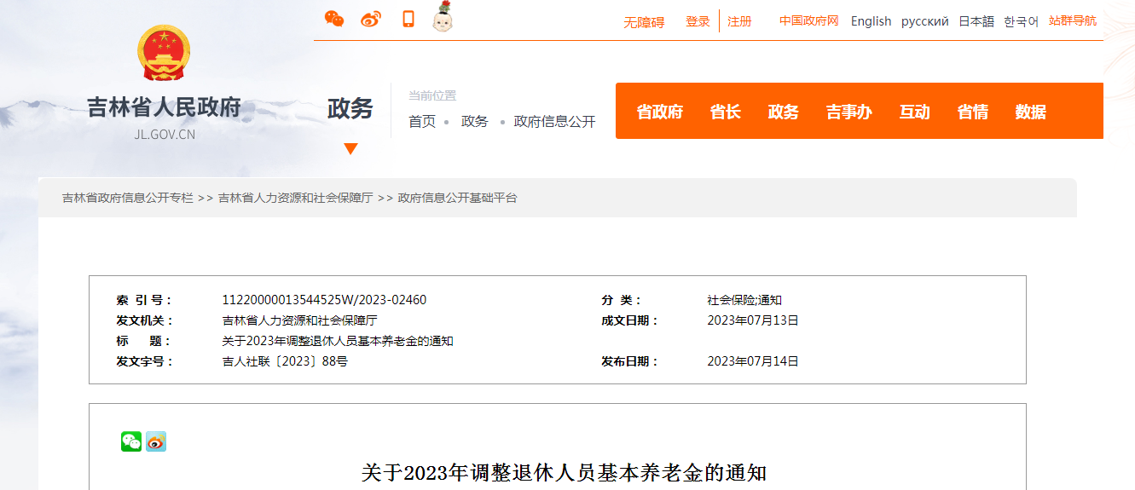Click the large 政务 section heading

pyautogui.click(x=350, y=109)
